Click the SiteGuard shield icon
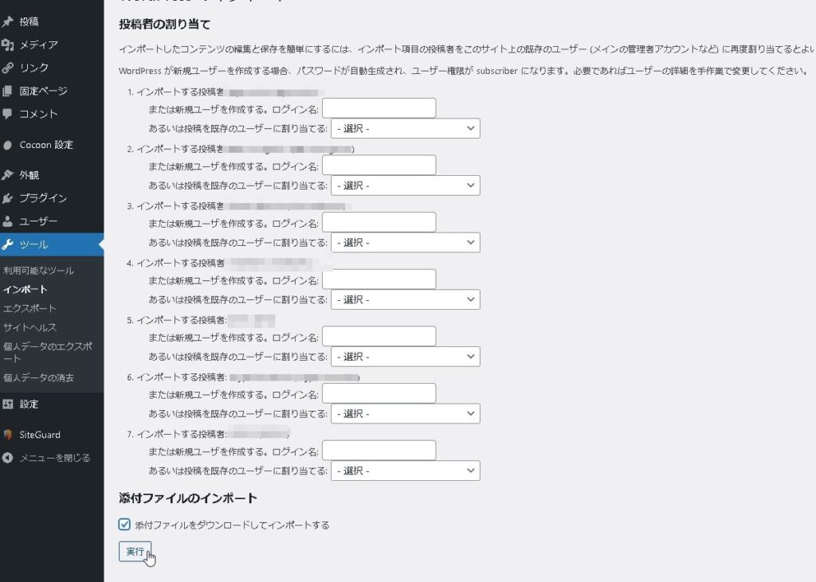 coord(8,435)
